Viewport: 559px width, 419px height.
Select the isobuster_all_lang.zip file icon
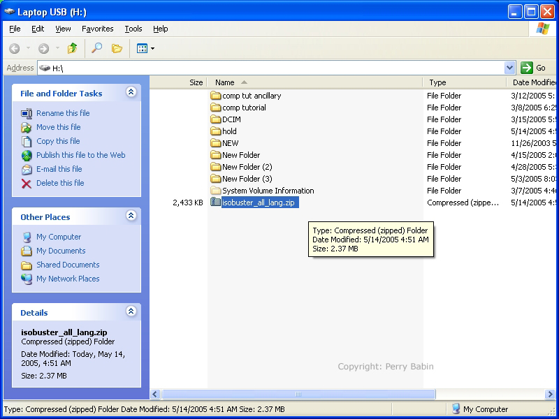click(x=215, y=203)
